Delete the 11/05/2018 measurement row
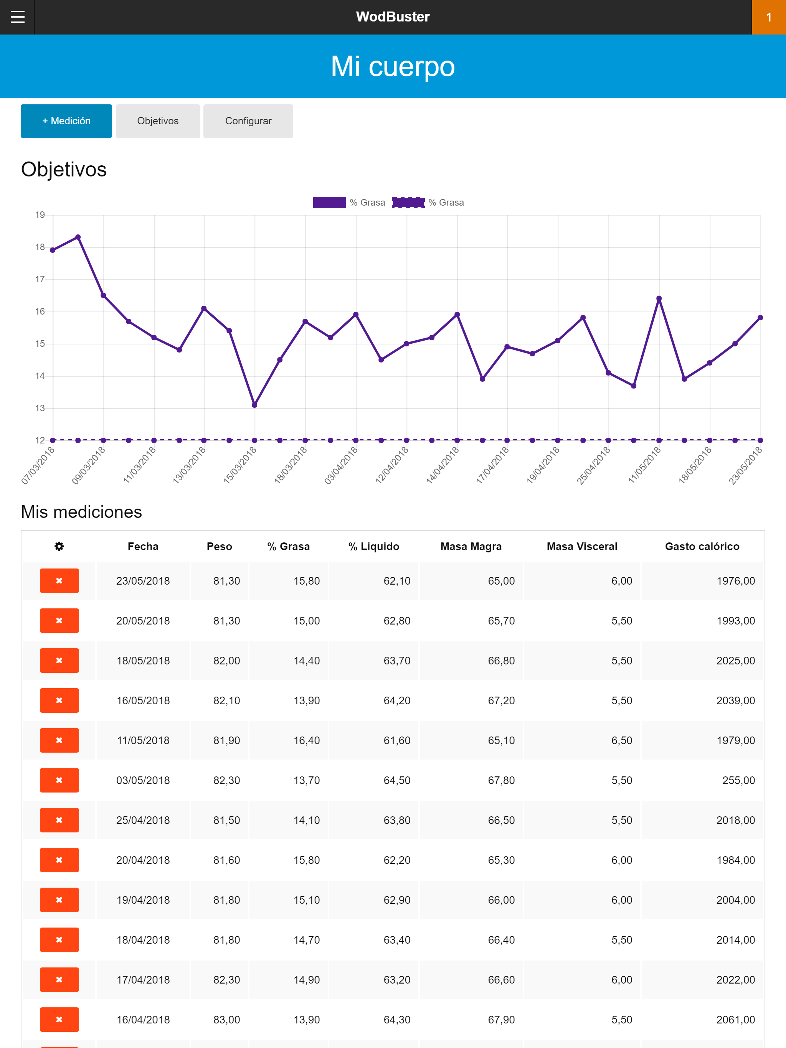 (59, 740)
